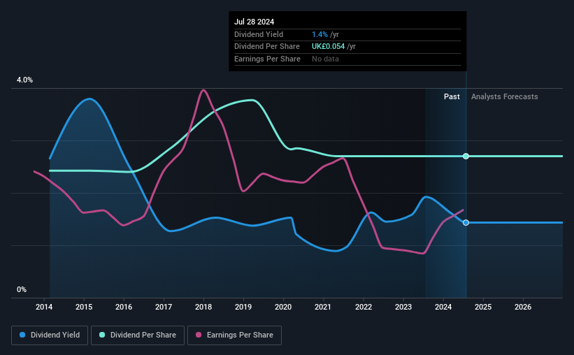This screenshot has width=574, height=355.
Task: Click the 2018 x-axis label
Action: pos(203,307)
